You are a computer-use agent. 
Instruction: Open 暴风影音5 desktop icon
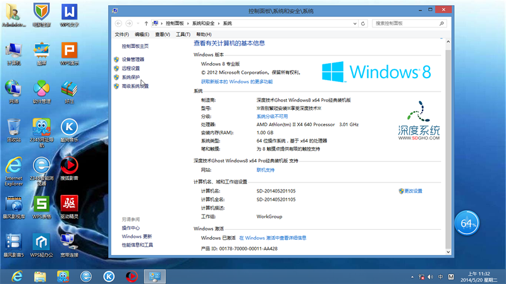tap(13, 246)
